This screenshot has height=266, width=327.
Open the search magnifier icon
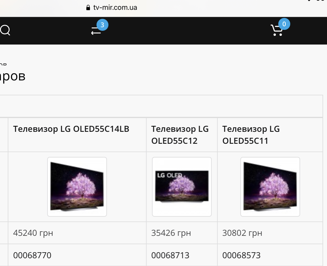coord(5,30)
